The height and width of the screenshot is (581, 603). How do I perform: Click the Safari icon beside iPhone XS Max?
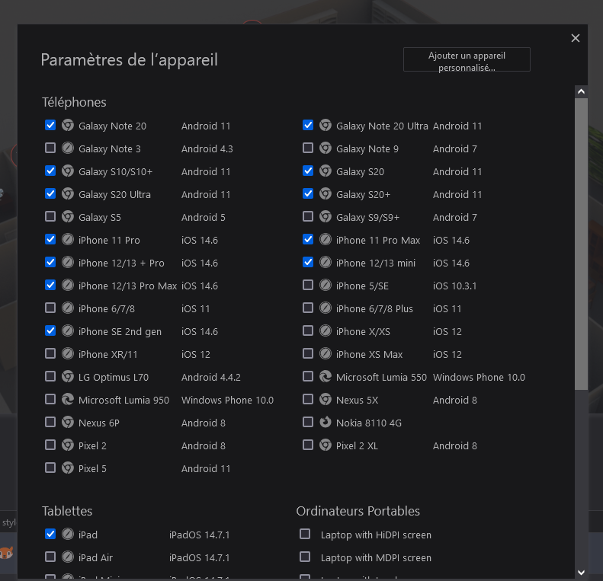pos(326,354)
